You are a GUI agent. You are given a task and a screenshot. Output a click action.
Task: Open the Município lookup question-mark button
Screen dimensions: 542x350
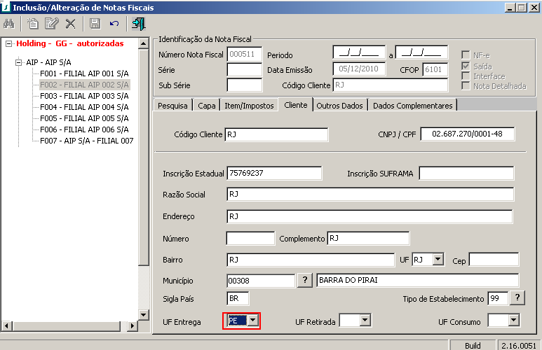coord(305,281)
